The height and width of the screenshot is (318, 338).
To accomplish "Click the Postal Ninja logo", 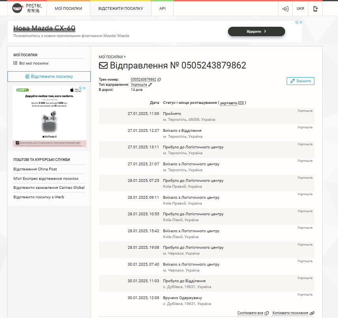I will point(26,8).
